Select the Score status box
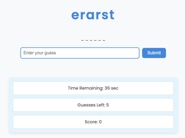185x138 pixels. coord(93,122)
